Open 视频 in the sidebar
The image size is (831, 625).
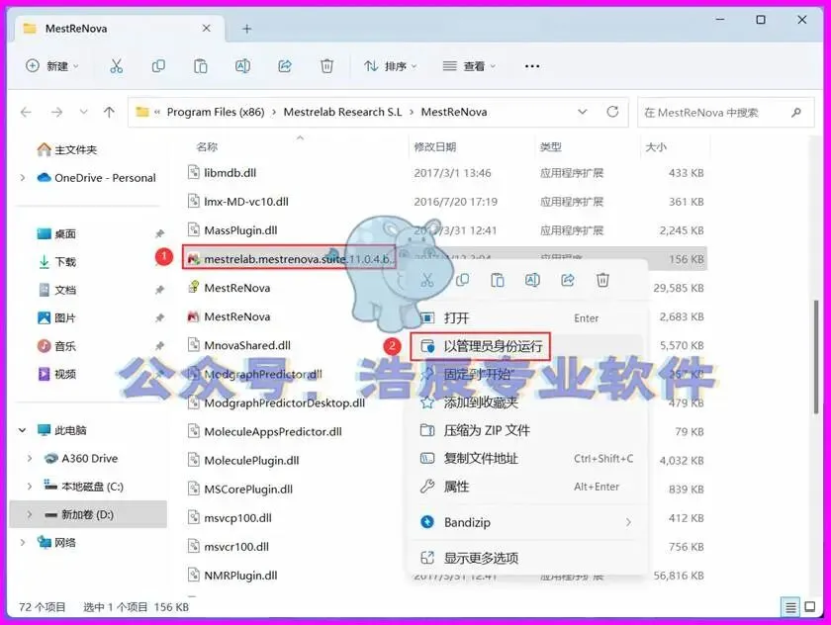point(56,374)
